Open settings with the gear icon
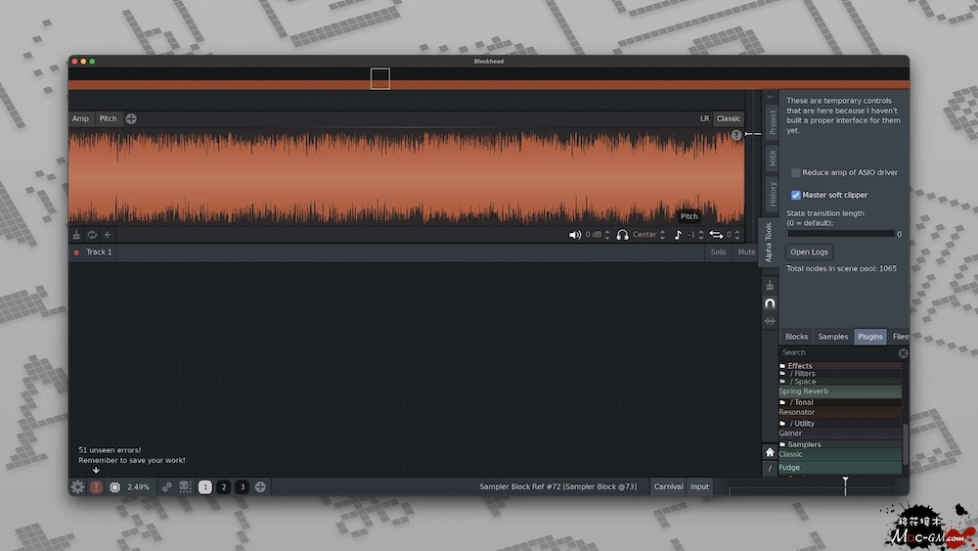Image resolution: width=978 pixels, height=551 pixels. (x=77, y=486)
